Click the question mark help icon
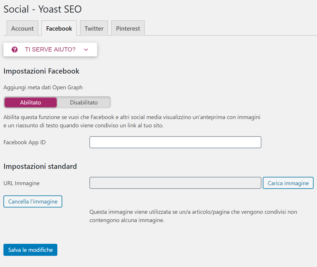 [x=15, y=50]
